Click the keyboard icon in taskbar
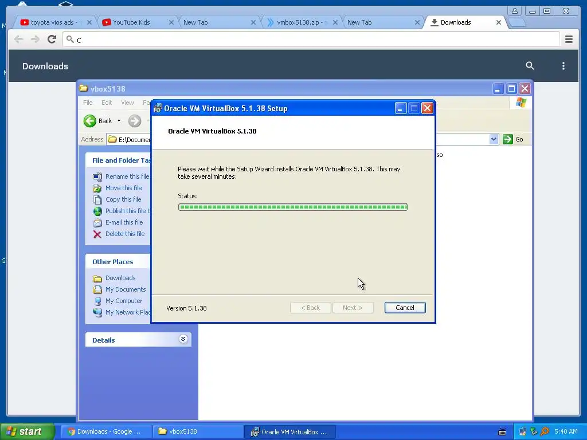 coord(502,432)
